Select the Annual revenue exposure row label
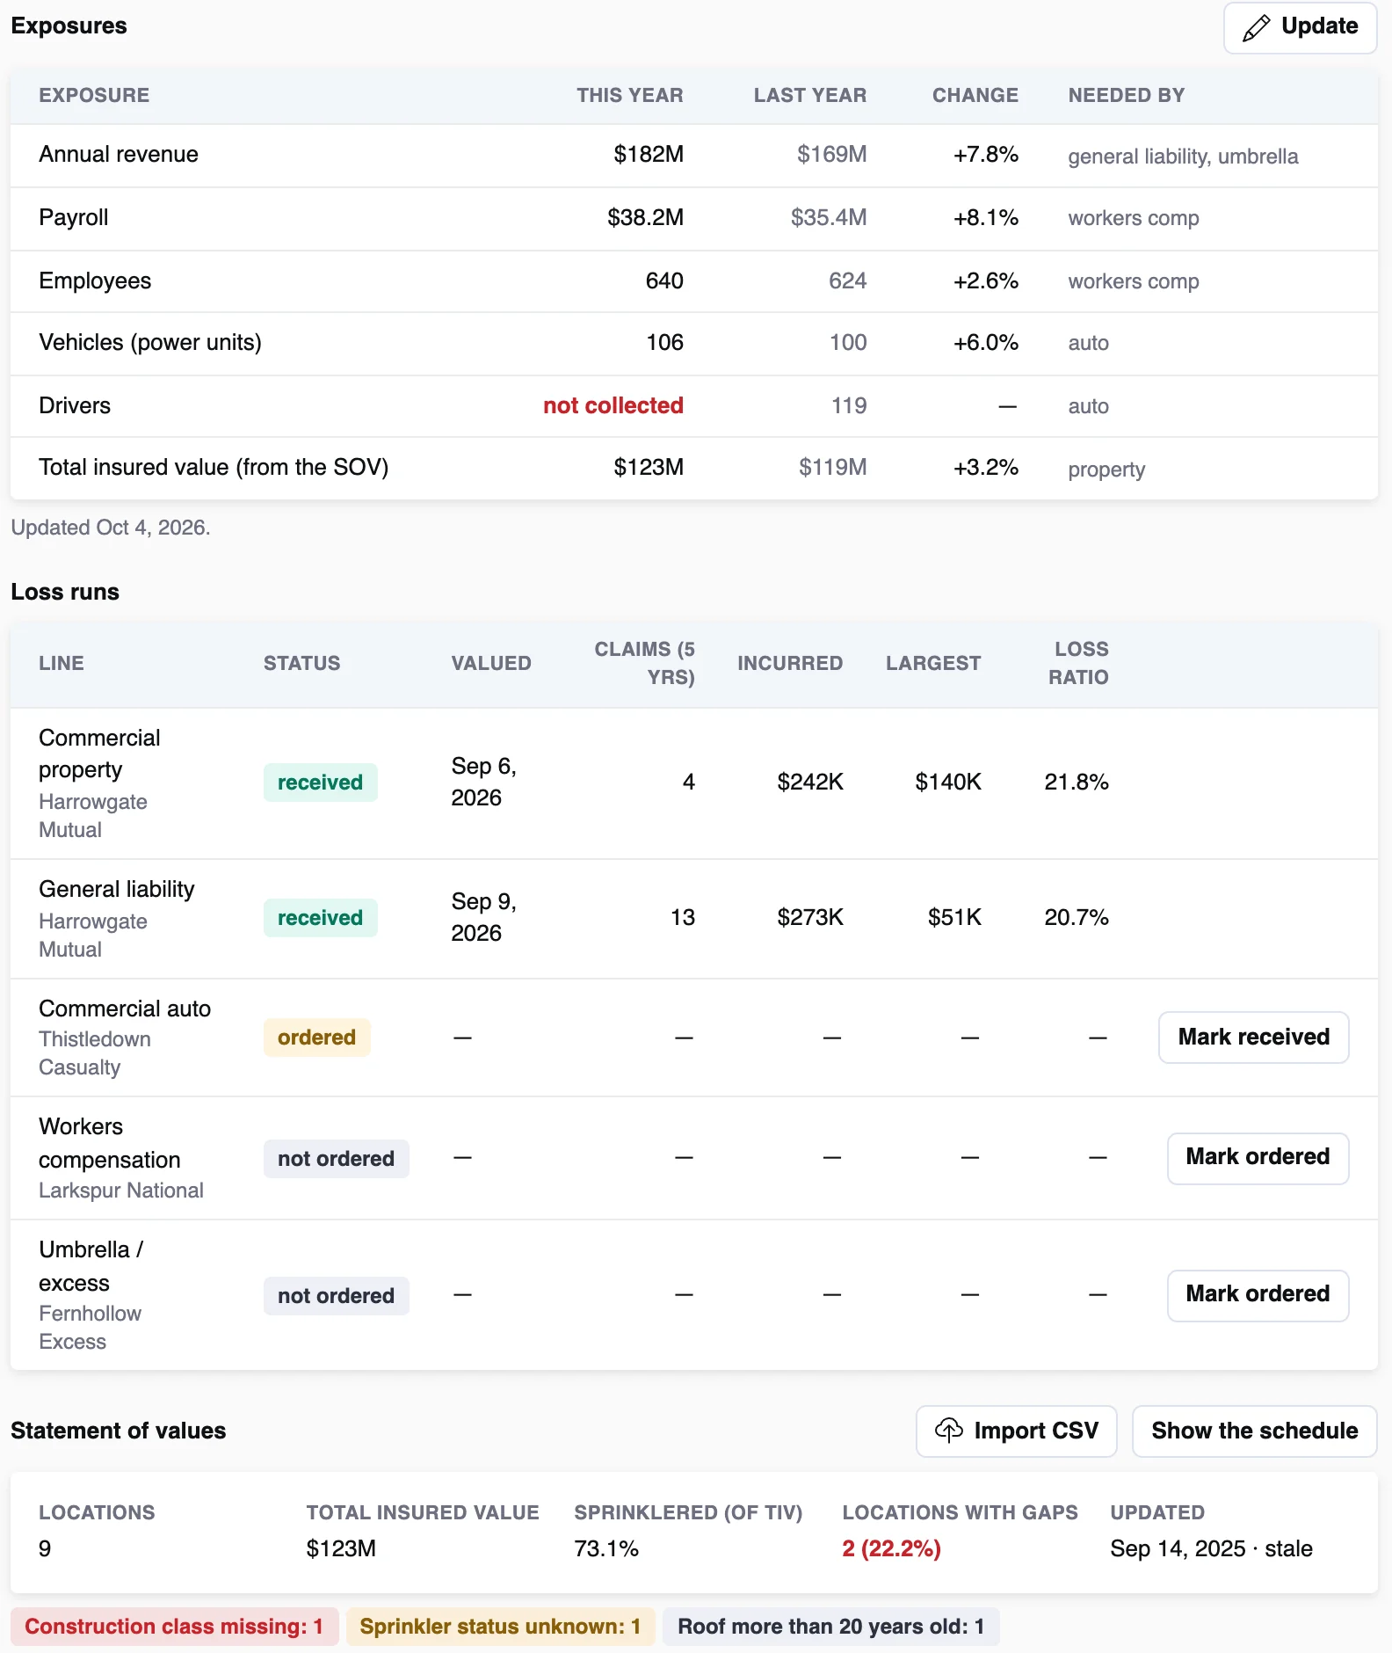Image resolution: width=1392 pixels, height=1653 pixels. tap(119, 155)
